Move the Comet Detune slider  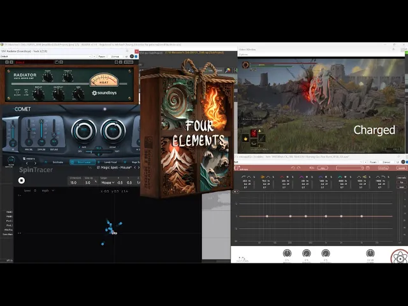point(54,133)
